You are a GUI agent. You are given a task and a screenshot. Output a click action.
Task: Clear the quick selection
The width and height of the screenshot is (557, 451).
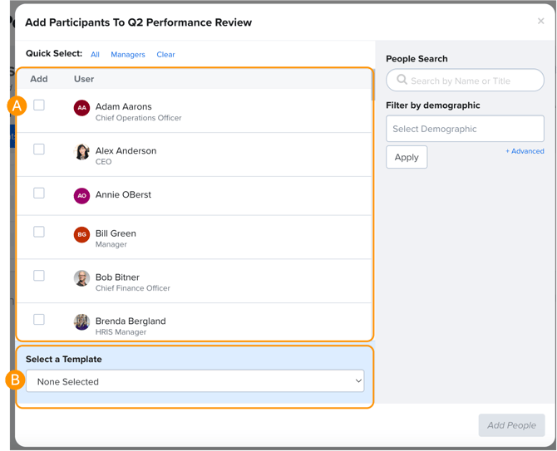tap(165, 55)
